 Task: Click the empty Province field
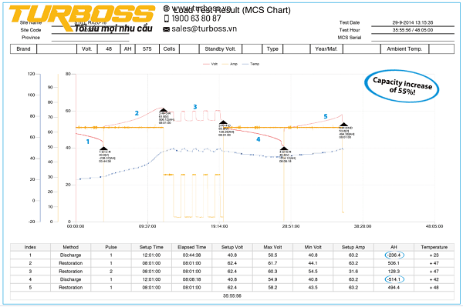[90, 38]
